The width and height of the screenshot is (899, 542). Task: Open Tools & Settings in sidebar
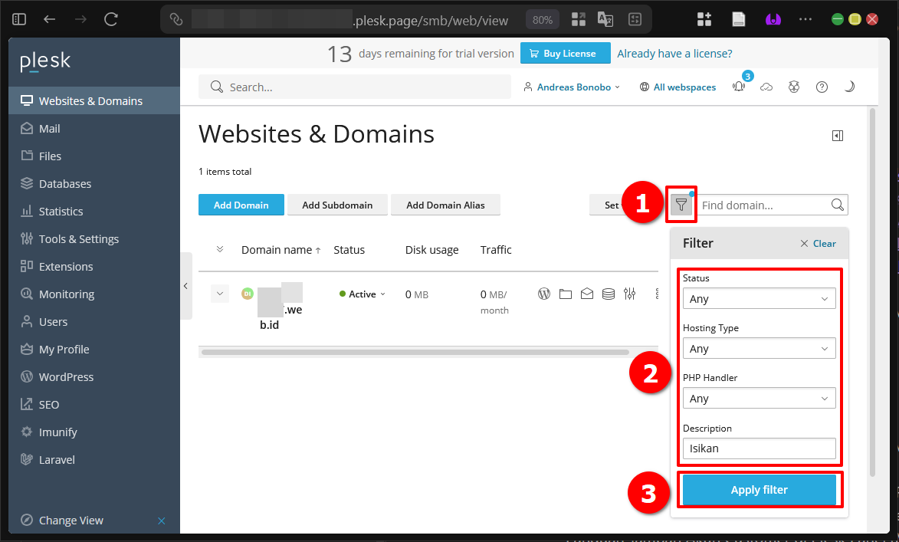tap(79, 239)
